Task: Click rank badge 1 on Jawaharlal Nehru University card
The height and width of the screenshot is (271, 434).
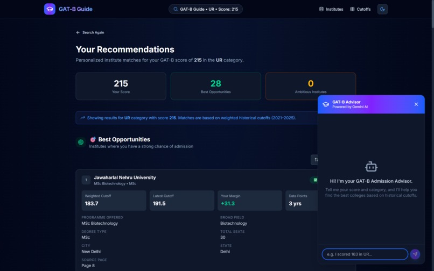Action: (x=86, y=180)
